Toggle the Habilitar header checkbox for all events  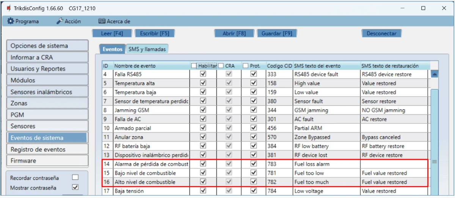coord(194,66)
